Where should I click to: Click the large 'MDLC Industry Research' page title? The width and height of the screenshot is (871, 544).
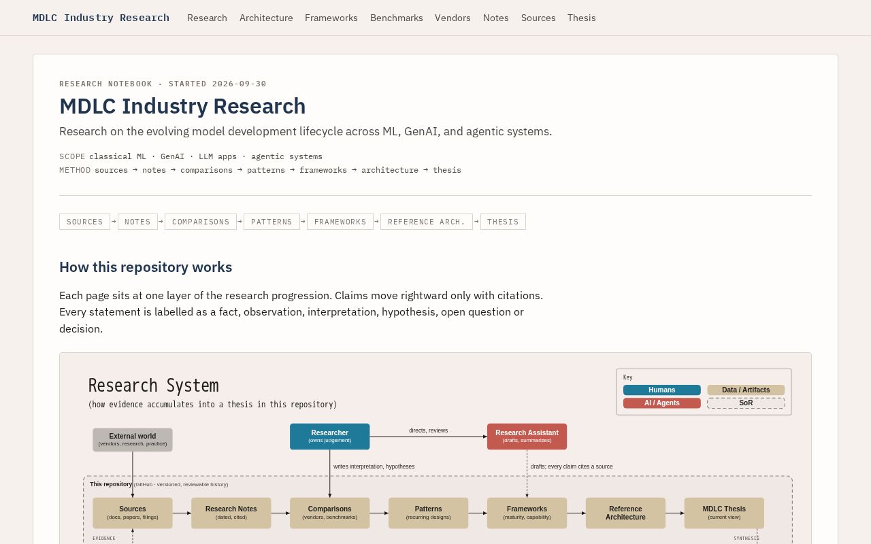182,106
